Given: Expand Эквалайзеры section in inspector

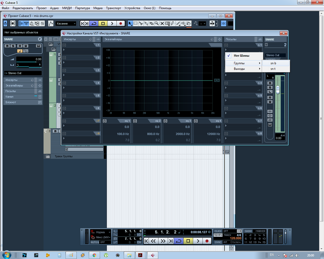Looking at the screenshot, I should pos(23,85).
